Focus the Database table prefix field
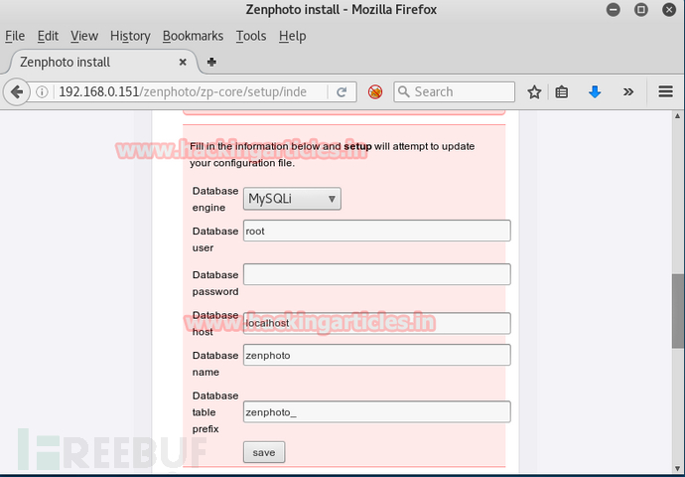 (x=376, y=411)
